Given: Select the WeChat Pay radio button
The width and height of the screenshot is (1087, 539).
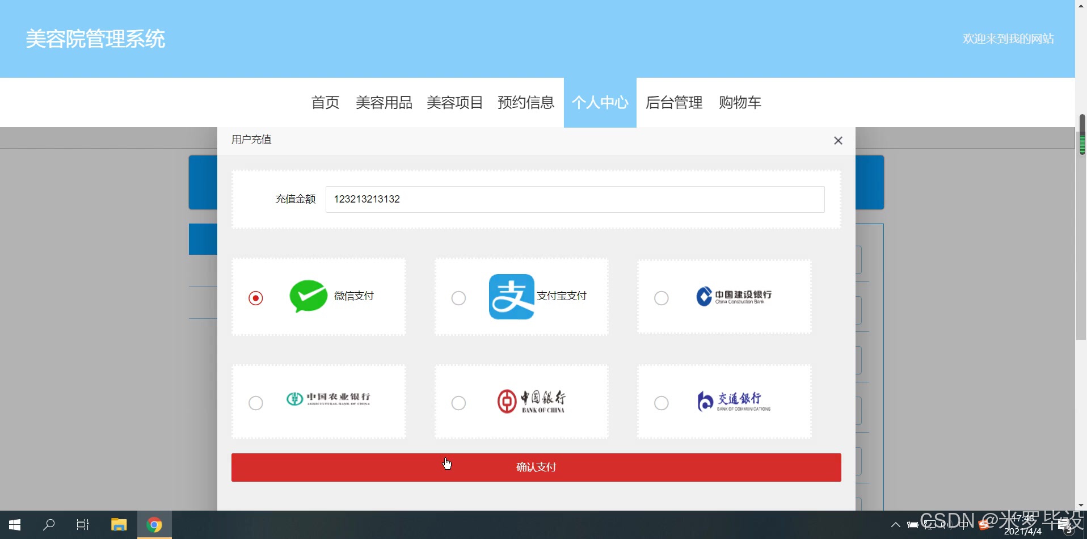Looking at the screenshot, I should [x=256, y=298].
